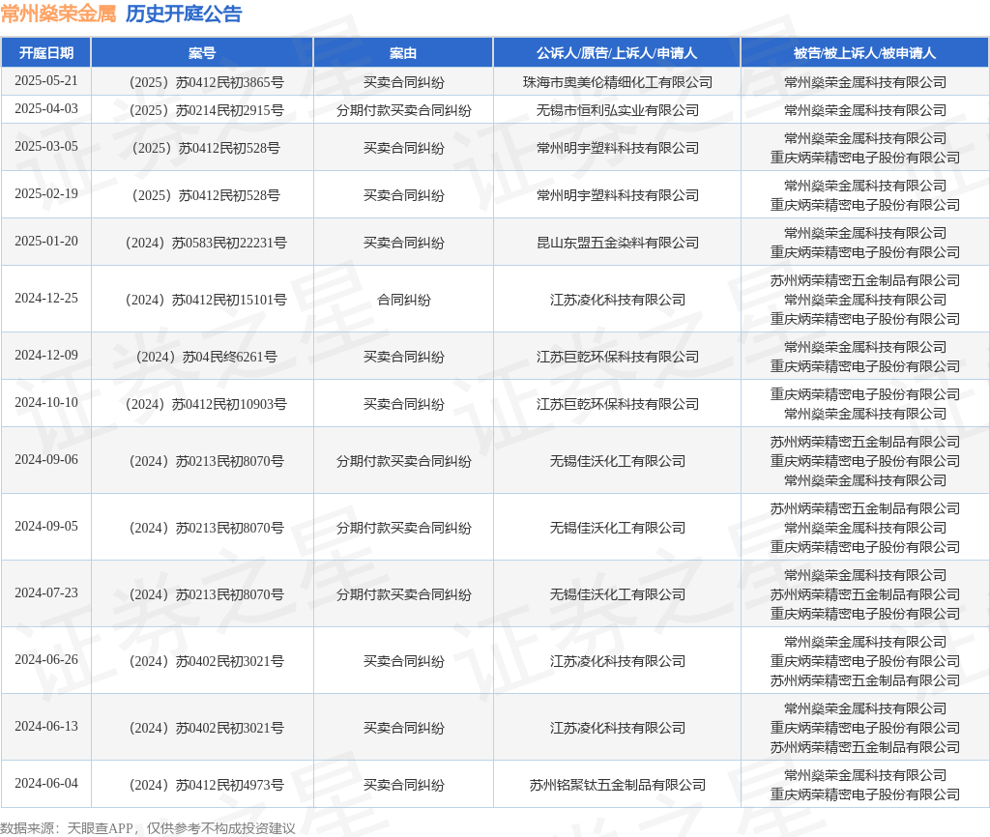Click the data source note 天眼查APP
990x837 pixels.
(100, 828)
